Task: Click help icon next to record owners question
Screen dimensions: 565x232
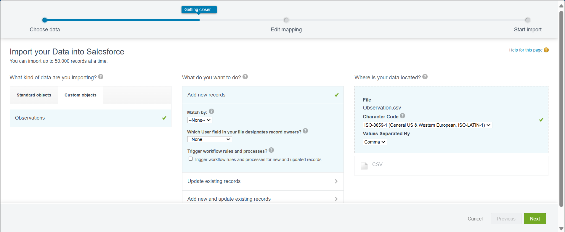Action: click(x=305, y=131)
